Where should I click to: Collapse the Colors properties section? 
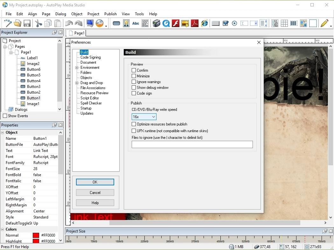tap(3, 229)
